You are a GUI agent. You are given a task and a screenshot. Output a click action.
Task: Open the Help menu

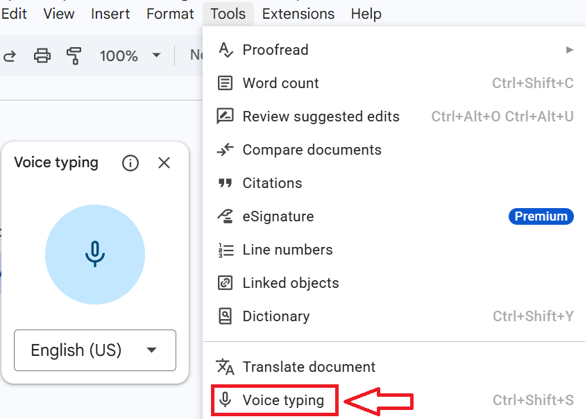point(366,14)
